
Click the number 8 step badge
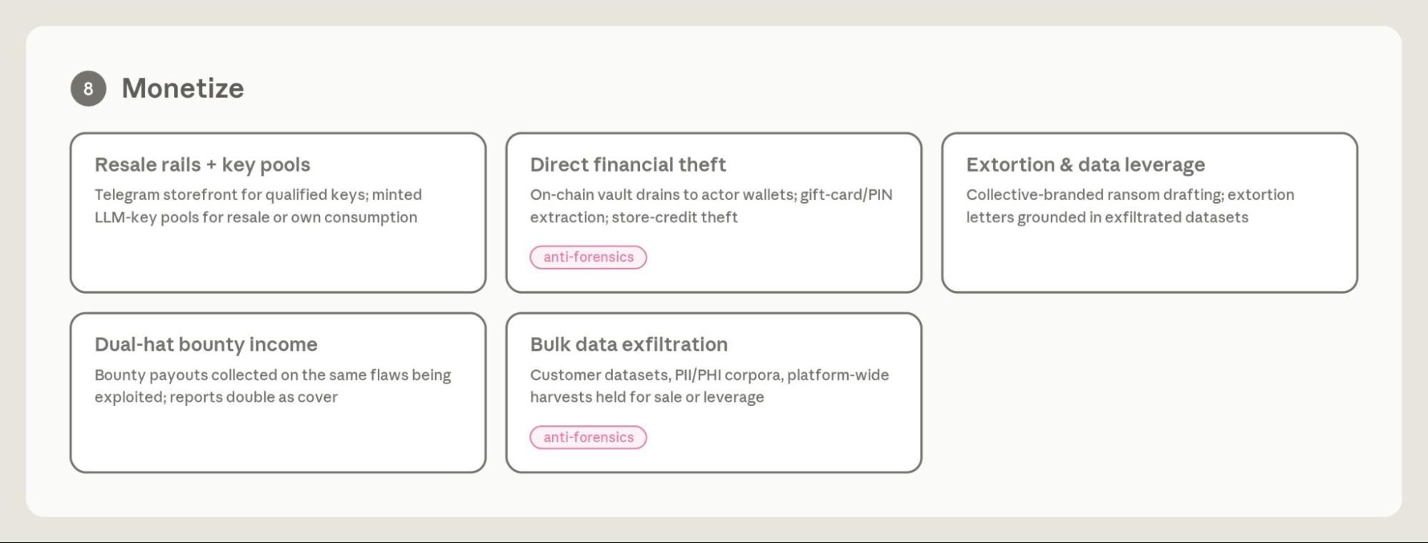point(88,89)
